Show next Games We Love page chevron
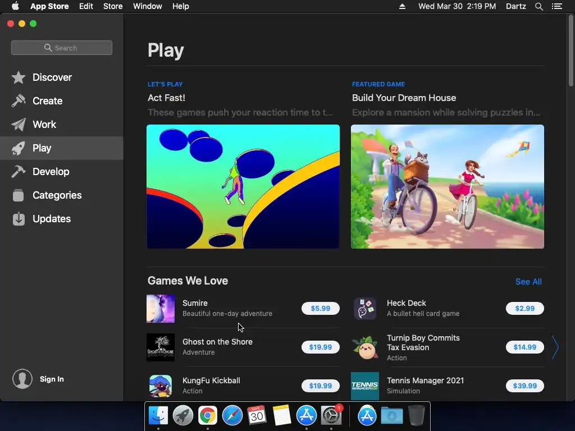The image size is (575, 431). pos(555,347)
